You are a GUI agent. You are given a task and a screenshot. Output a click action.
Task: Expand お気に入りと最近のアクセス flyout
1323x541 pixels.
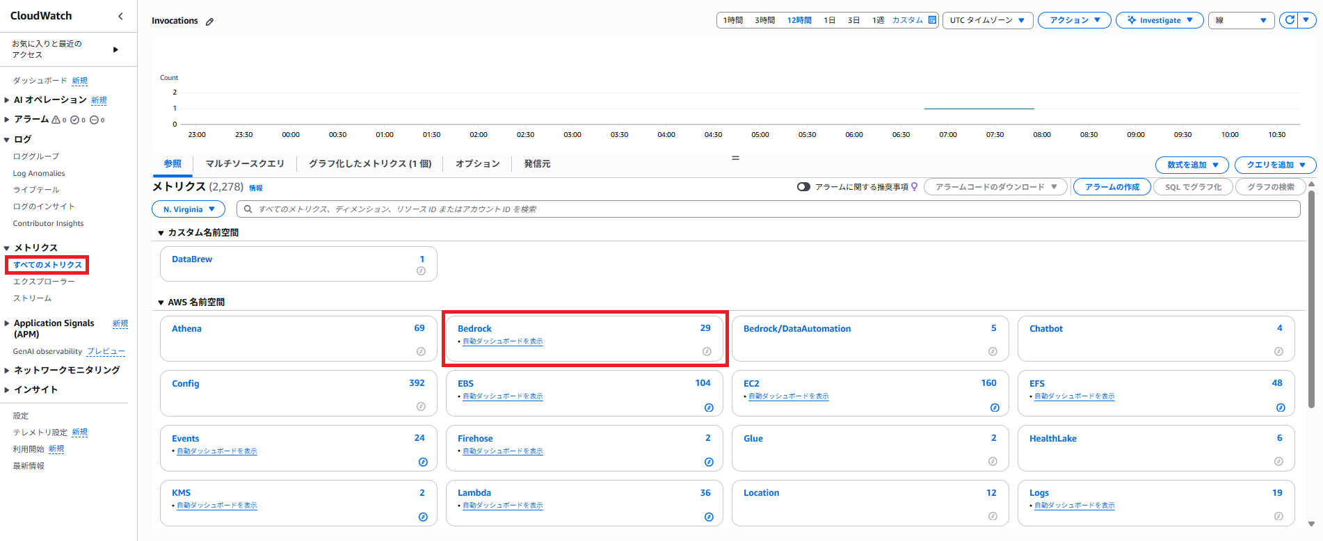pos(115,49)
